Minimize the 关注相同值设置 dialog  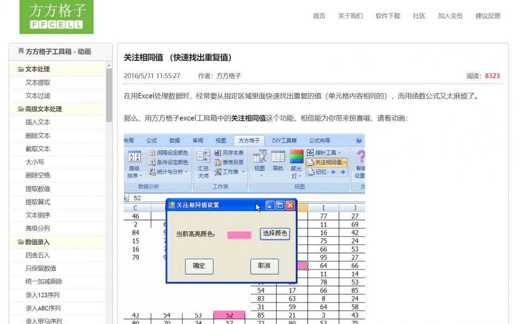tap(270, 205)
